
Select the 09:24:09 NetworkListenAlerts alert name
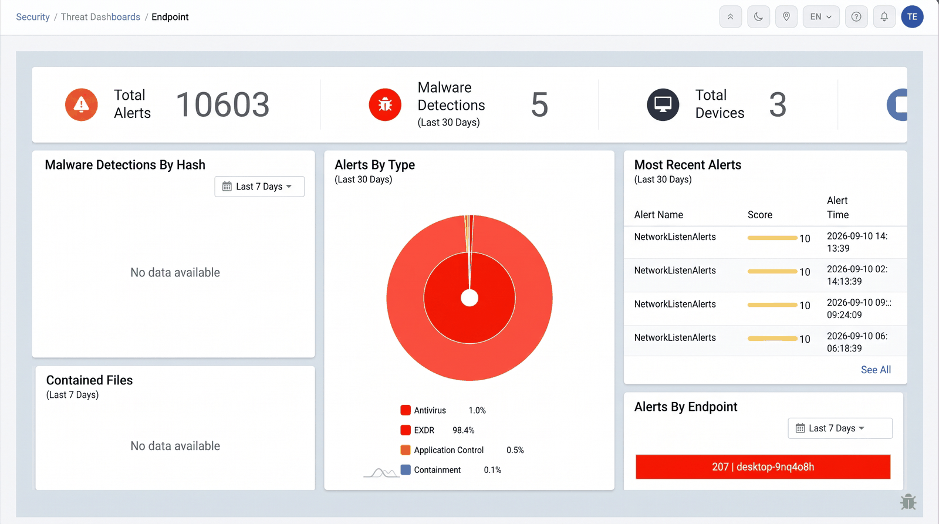(x=675, y=304)
